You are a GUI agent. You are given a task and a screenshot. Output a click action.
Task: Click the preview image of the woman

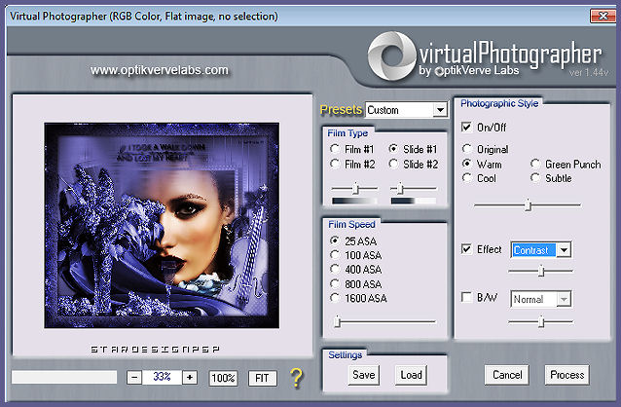point(162,225)
